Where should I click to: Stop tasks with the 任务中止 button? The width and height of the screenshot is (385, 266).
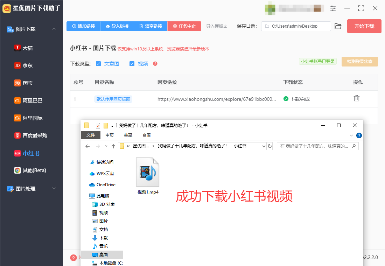coord(184,26)
